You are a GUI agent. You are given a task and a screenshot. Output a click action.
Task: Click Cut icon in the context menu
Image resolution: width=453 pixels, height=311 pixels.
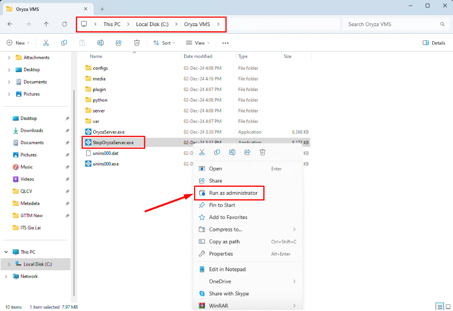tap(202, 152)
